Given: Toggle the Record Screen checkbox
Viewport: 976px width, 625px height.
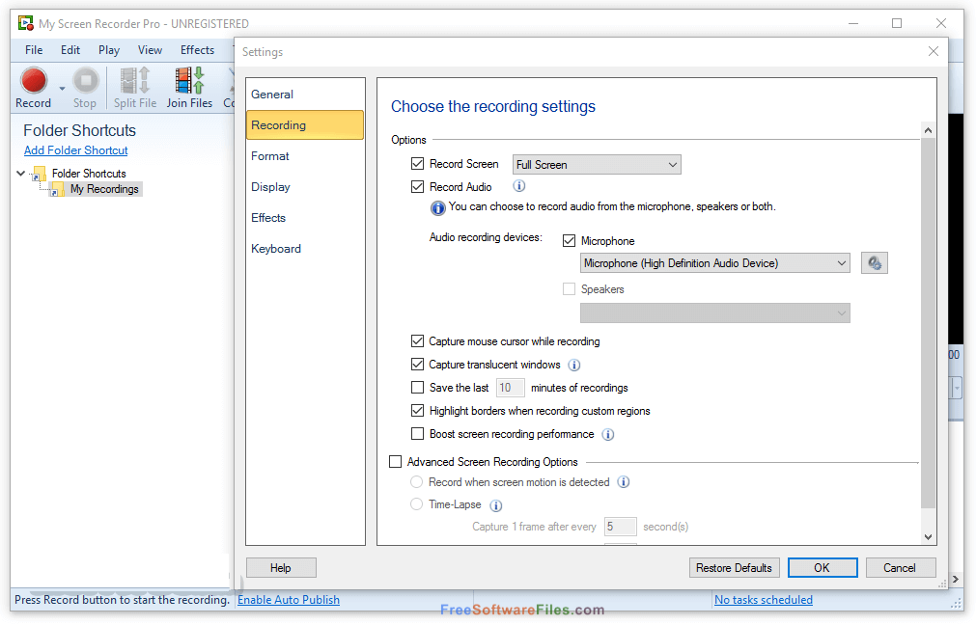Looking at the screenshot, I should coord(417,164).
